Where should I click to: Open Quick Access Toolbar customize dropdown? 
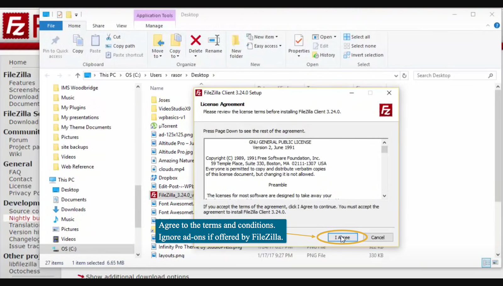point(76,15)
